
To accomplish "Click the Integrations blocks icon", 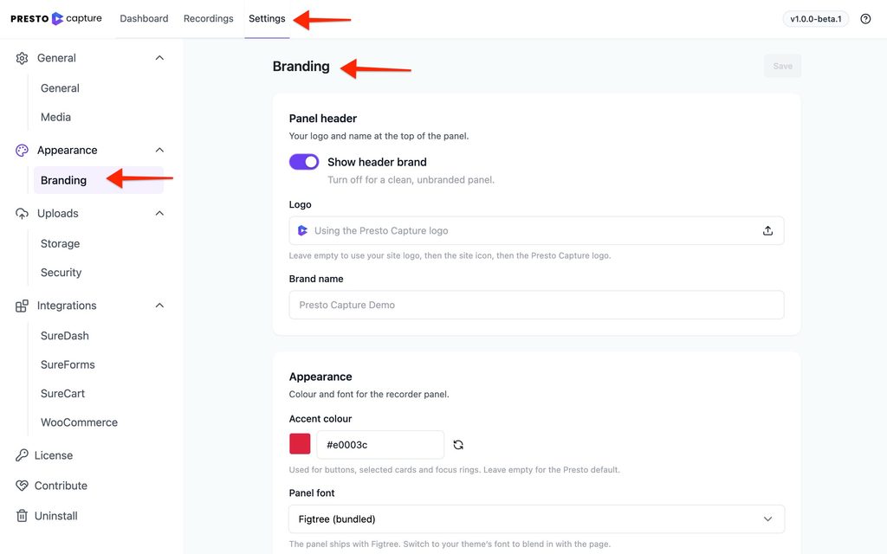I will [22, 306].
